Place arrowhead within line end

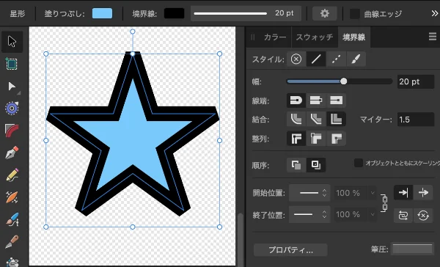403,192
